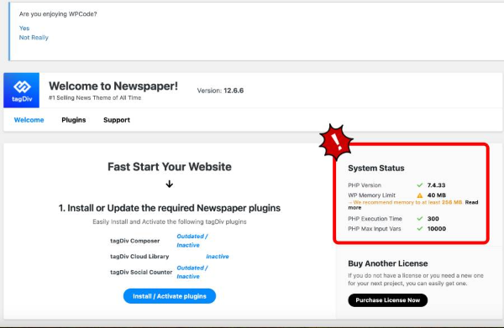Select the Max Input Vars value 10000
The height and width of the screenshot is (328, 504).
[437, 228]
